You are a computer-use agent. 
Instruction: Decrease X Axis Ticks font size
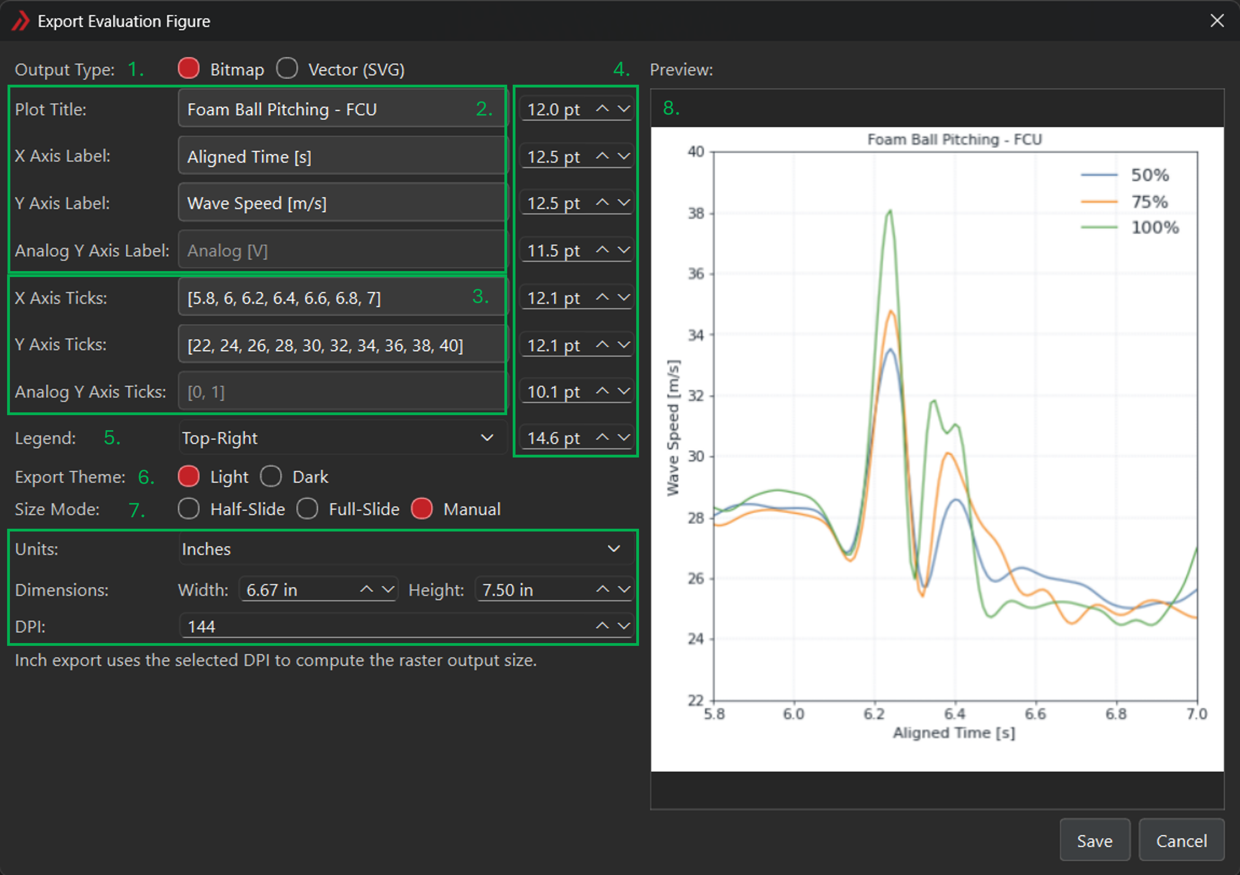(x=624, y=298)
